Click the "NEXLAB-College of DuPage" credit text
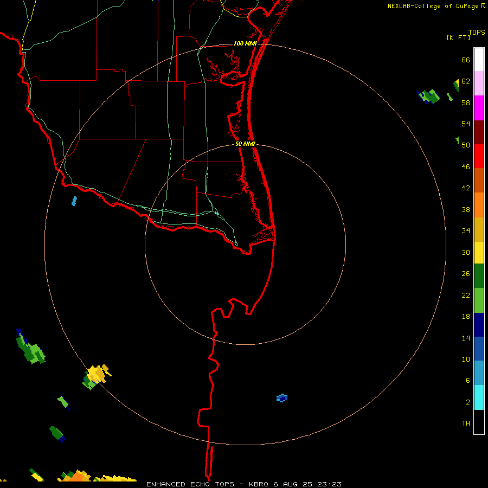The width and height of the screenshot is (488, 488). (x=433, y=6)
